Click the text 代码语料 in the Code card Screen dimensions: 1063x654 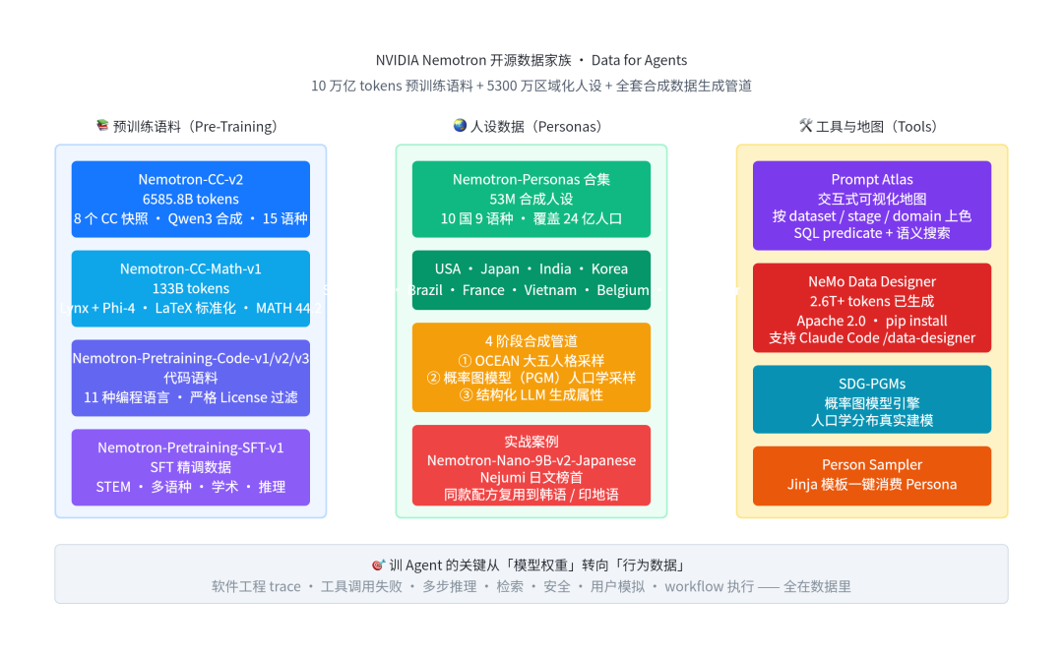tap(191, 378)
